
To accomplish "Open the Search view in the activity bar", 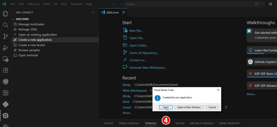I will pyautogui.click(x=6, y=25).
